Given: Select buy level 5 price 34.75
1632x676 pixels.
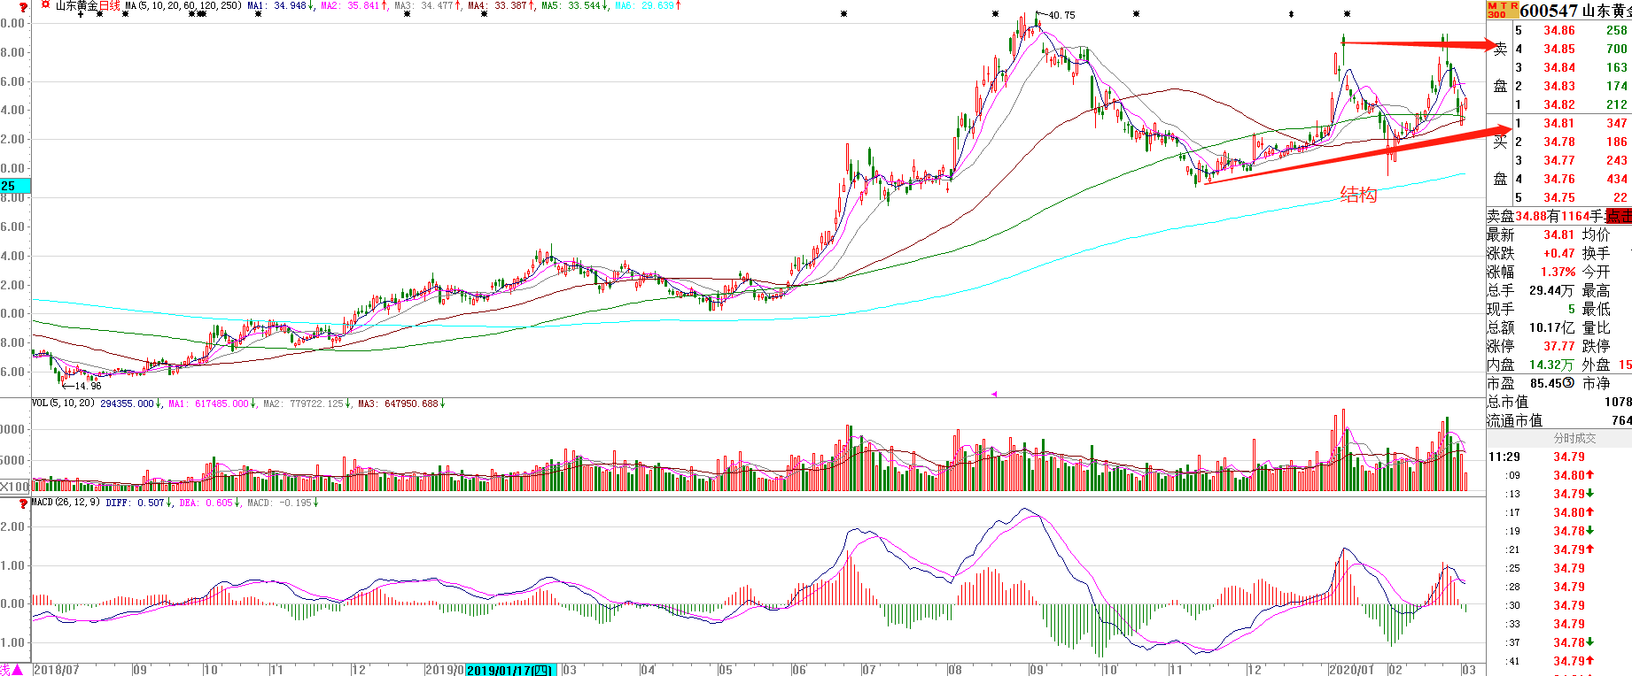Looking at the screenshot, I should 1559,197.
